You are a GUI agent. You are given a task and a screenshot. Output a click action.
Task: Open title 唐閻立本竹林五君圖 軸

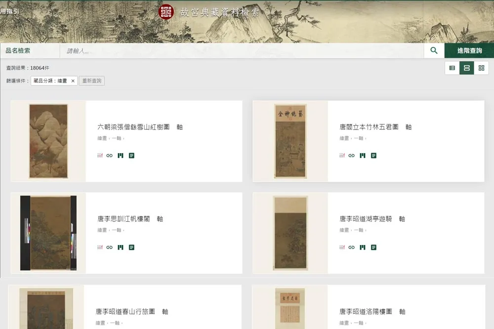(375, 127)
